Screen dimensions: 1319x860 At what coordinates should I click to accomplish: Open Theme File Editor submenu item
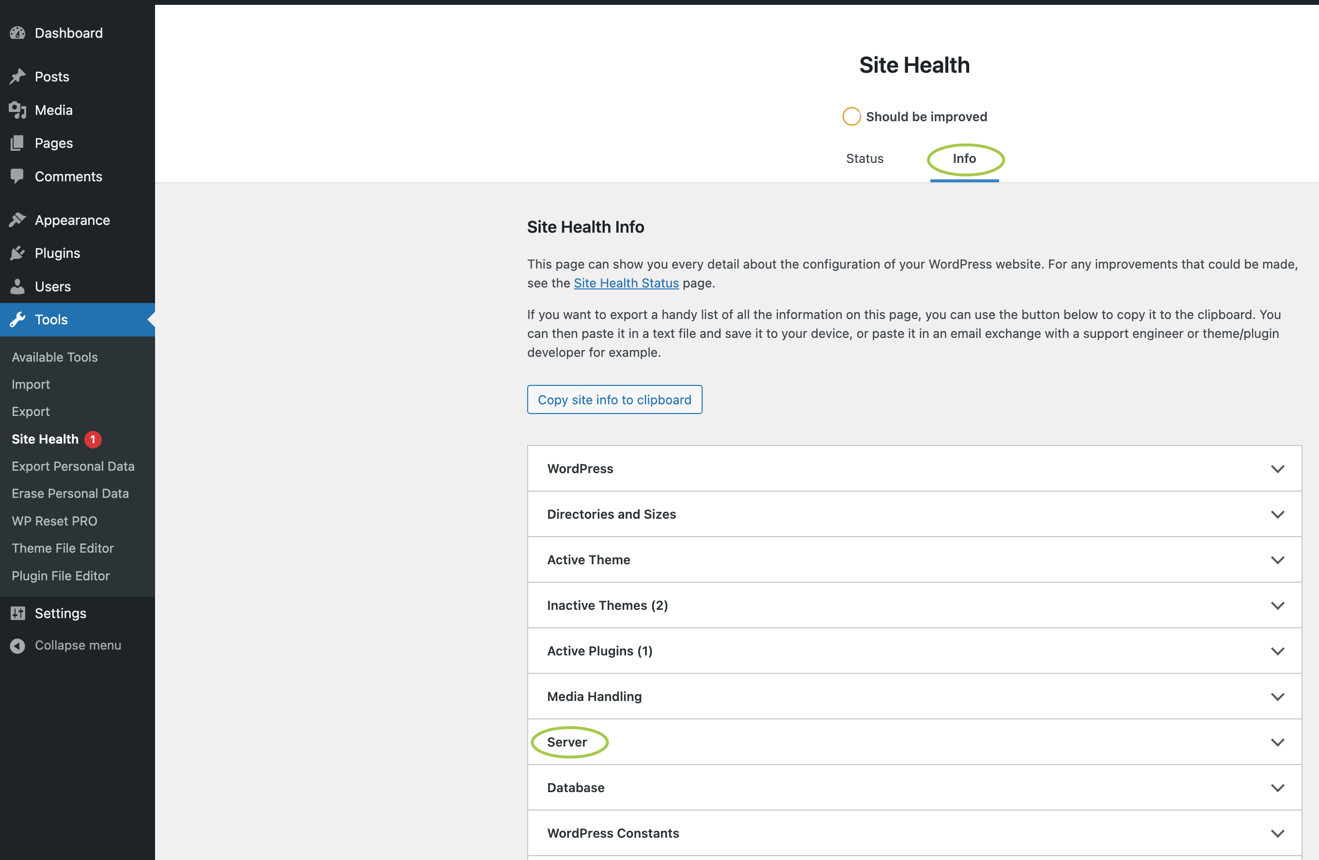point(63,548)
